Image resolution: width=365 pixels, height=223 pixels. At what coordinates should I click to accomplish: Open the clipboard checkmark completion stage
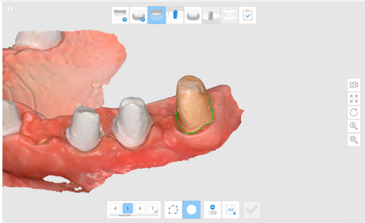point(248,15)
